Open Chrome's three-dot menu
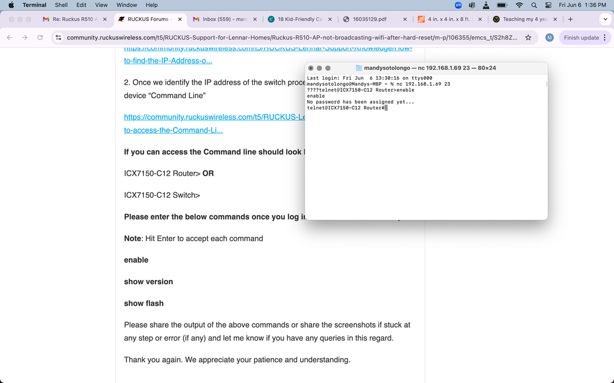614x383 pixels. pos(605,37)
